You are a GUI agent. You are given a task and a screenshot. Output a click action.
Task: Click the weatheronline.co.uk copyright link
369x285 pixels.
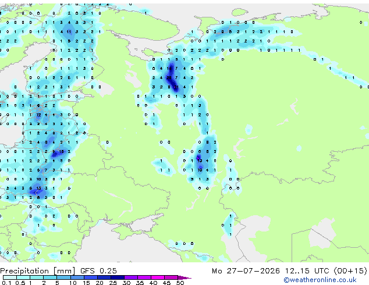coord(320,280)
